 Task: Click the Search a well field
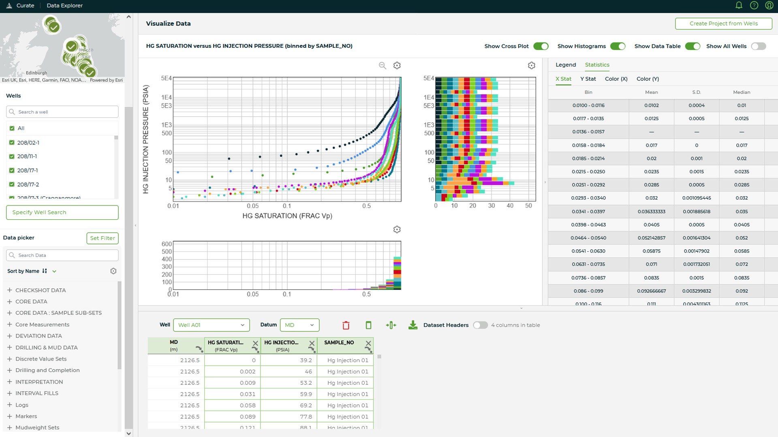click(62, 112)
